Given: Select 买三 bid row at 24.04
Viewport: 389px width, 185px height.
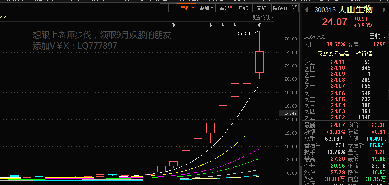Looking at the screenshot, I should pyautogui.click(x=345, y=105).
